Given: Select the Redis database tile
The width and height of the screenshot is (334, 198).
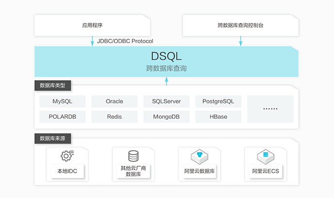Looking at the screenshot, I should [x=114, y=117].
